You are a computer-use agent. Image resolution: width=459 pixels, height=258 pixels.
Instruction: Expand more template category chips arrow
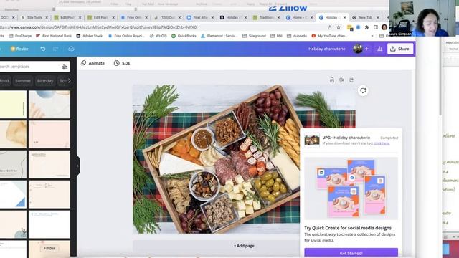(70, 81)
